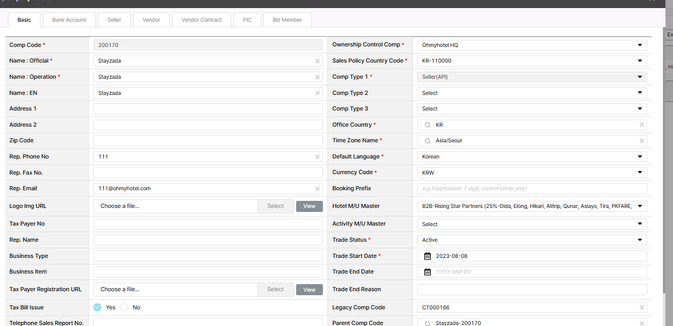Click View button for Tax Payer Registration URL
Viewport: 673px width, 326px height.
[309, 290]
